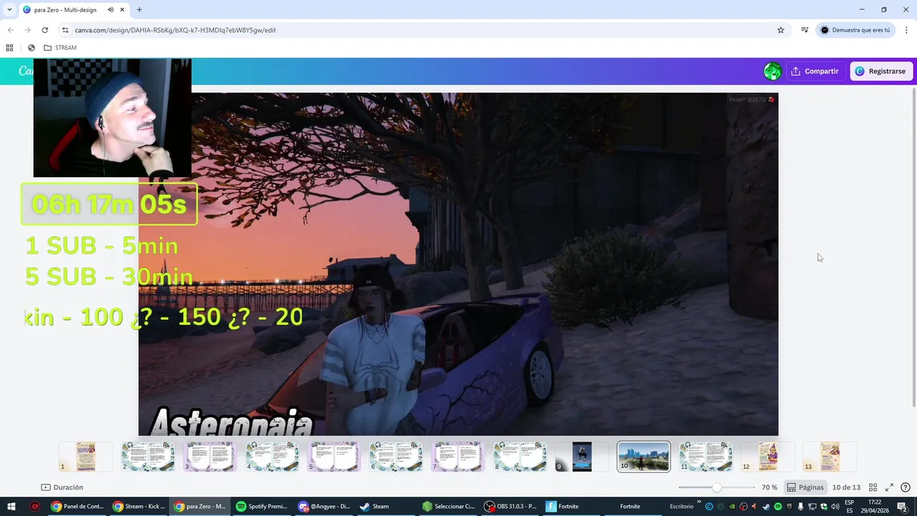The image size is (917, 516).
Task: Open a new browser tab with plus
Action: click(139, 9)
